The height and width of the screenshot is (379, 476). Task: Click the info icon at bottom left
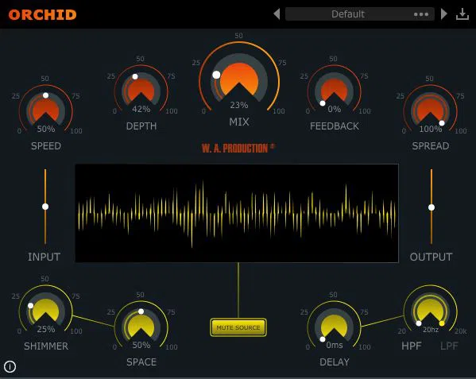(10, 366)
